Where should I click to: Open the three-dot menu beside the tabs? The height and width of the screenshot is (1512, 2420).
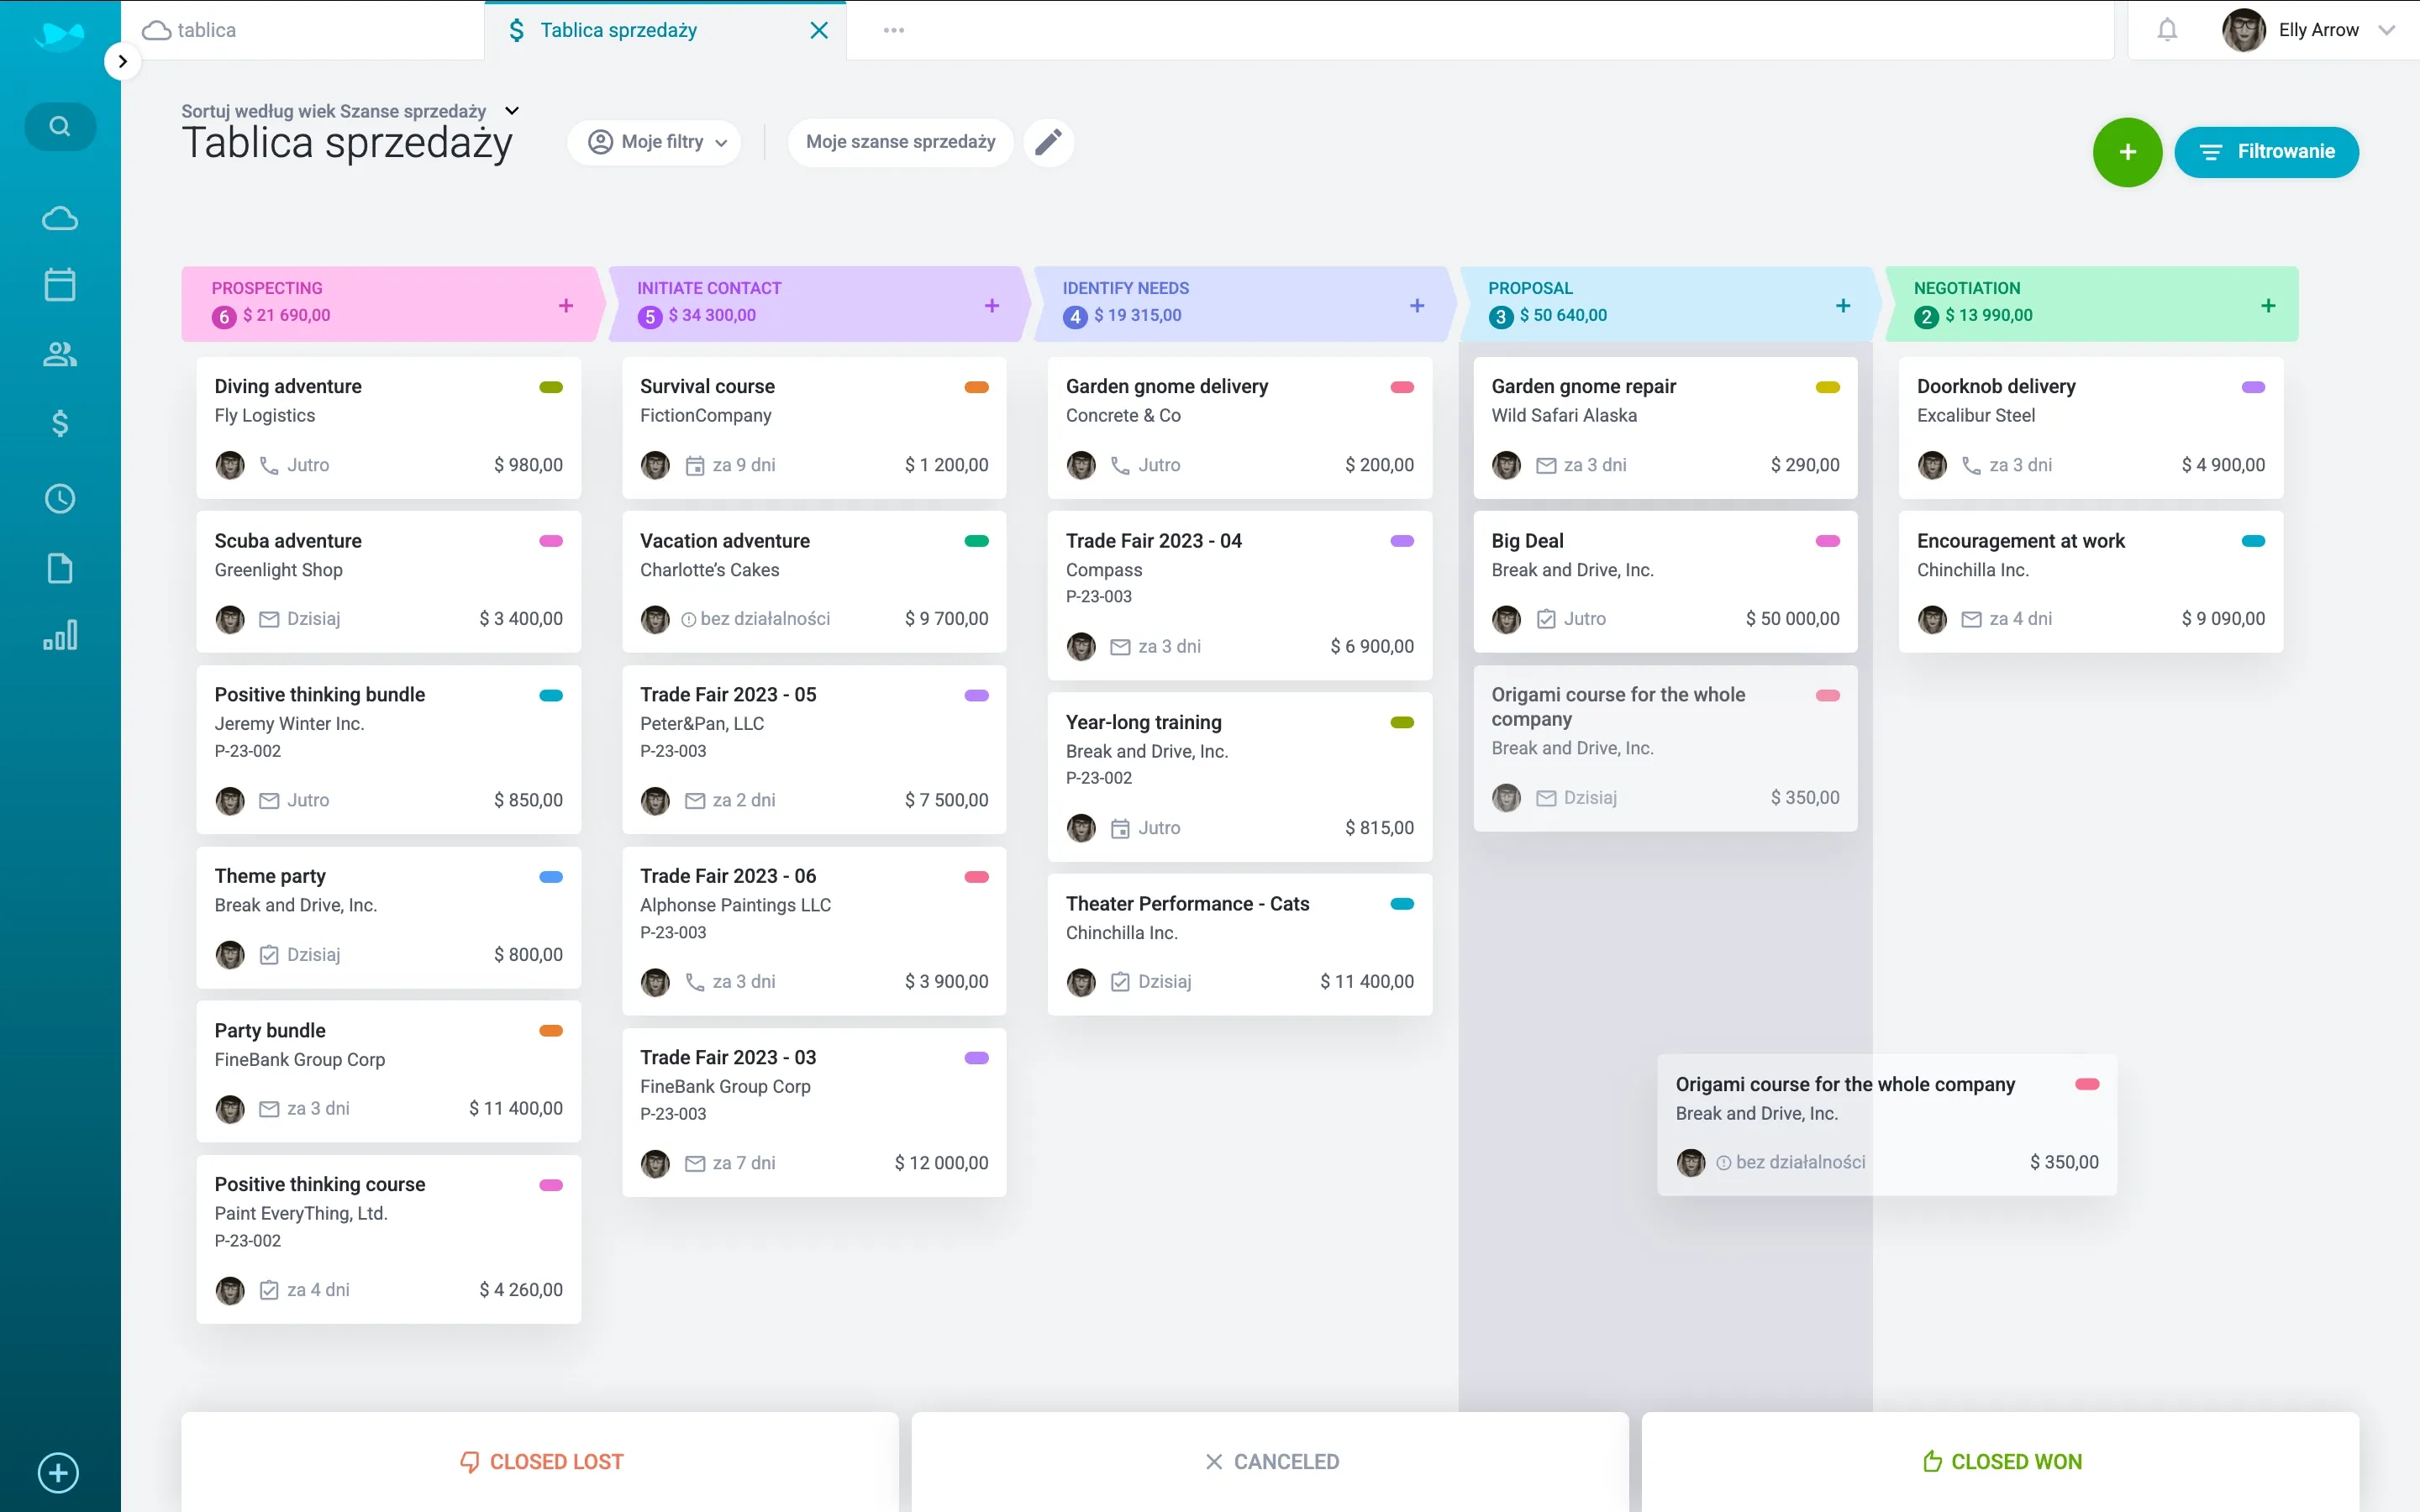893,30
